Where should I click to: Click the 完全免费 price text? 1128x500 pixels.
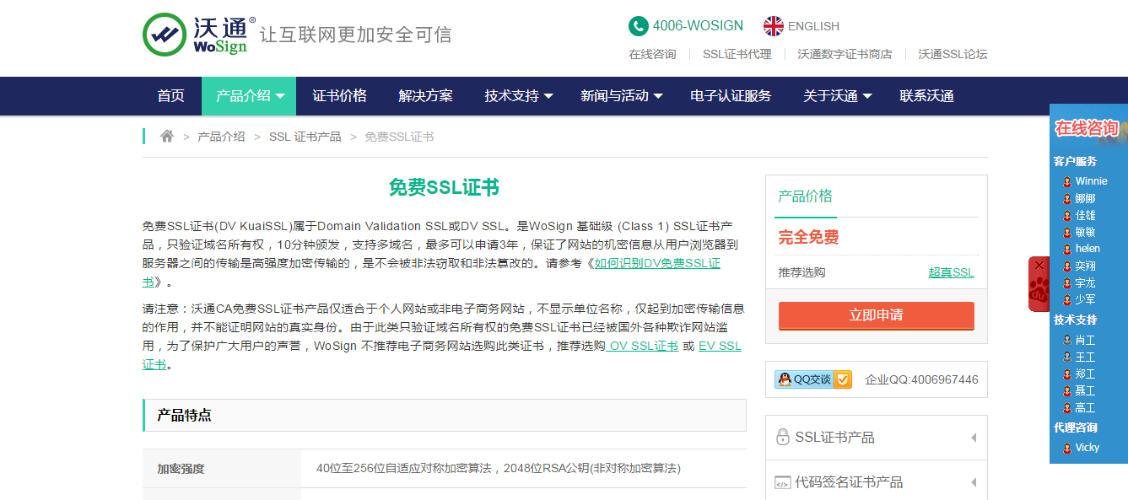click(x=808, y=237)
